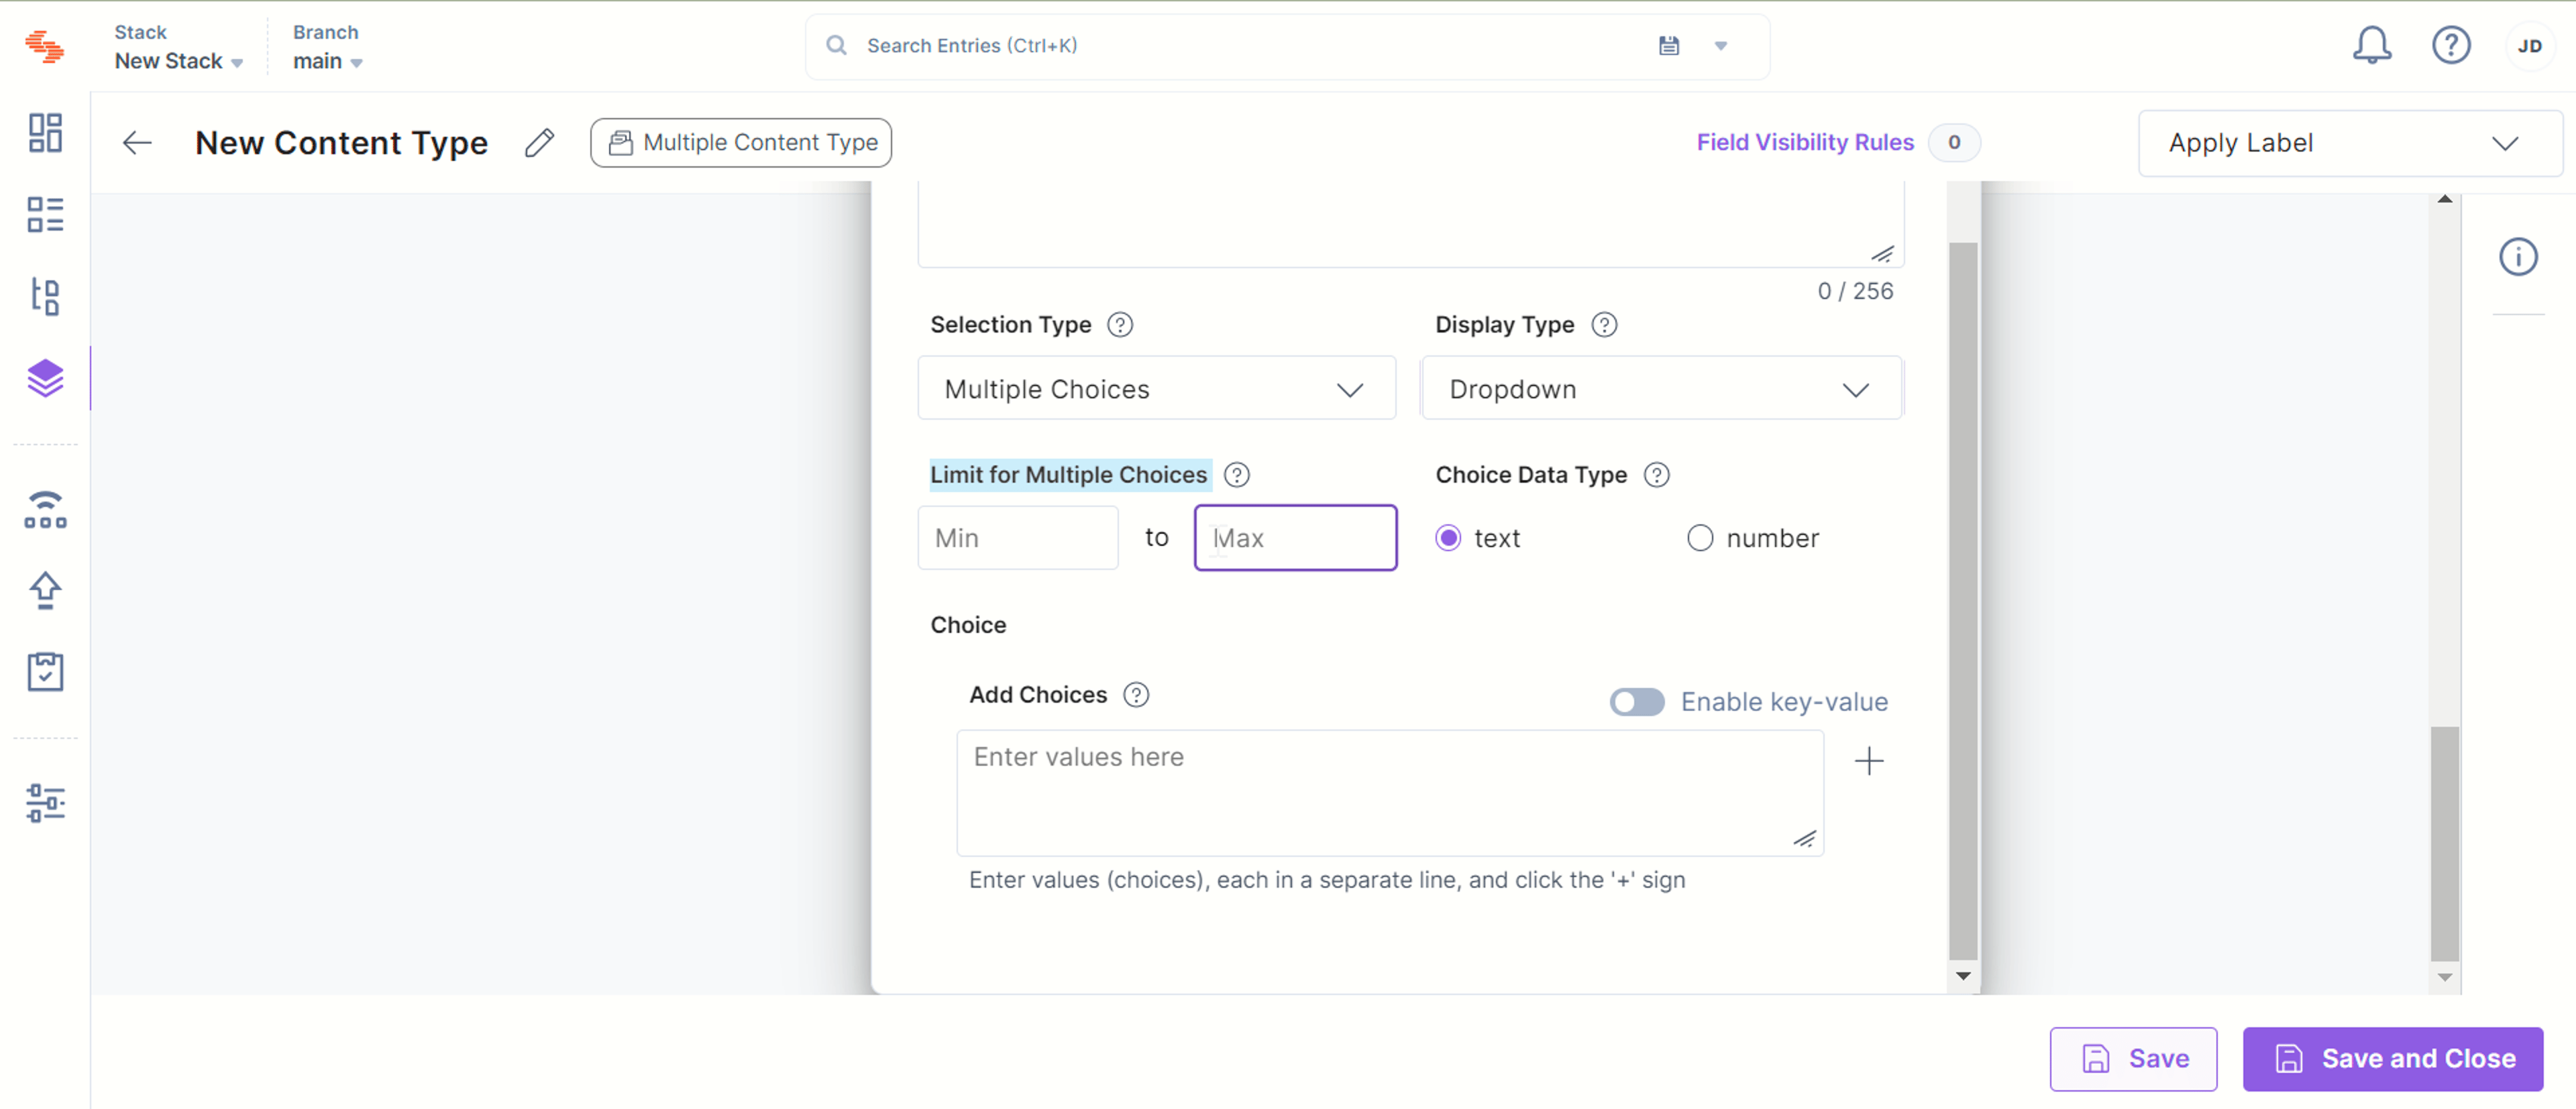Expand the search options caret
2576x1109 pixels.
pos(1721,46)
